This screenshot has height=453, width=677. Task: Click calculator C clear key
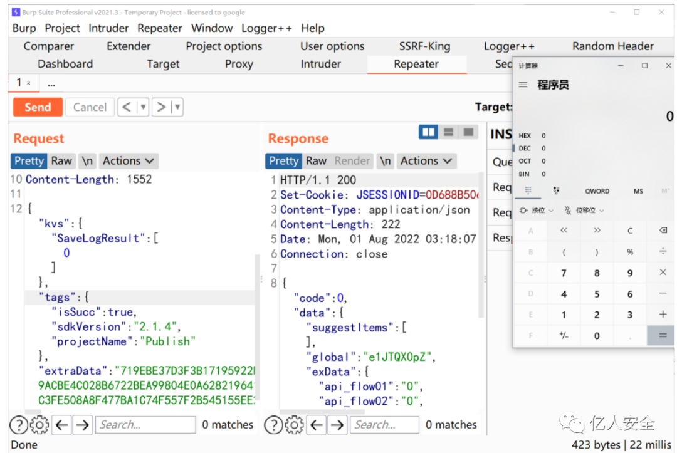(x=630, y=231)
